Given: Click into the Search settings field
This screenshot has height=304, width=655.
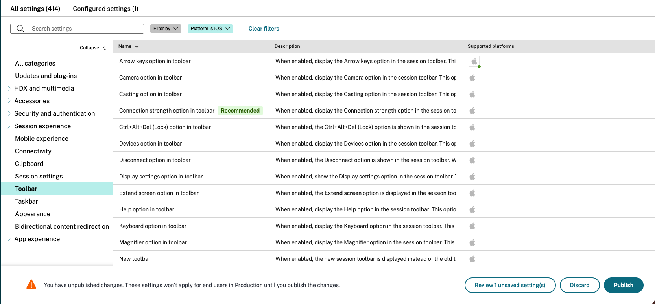Looking at the screenshot, I should [x=77, y=29].
